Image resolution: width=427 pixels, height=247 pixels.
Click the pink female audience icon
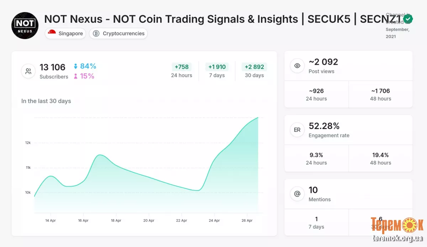[x=75, y=76]
